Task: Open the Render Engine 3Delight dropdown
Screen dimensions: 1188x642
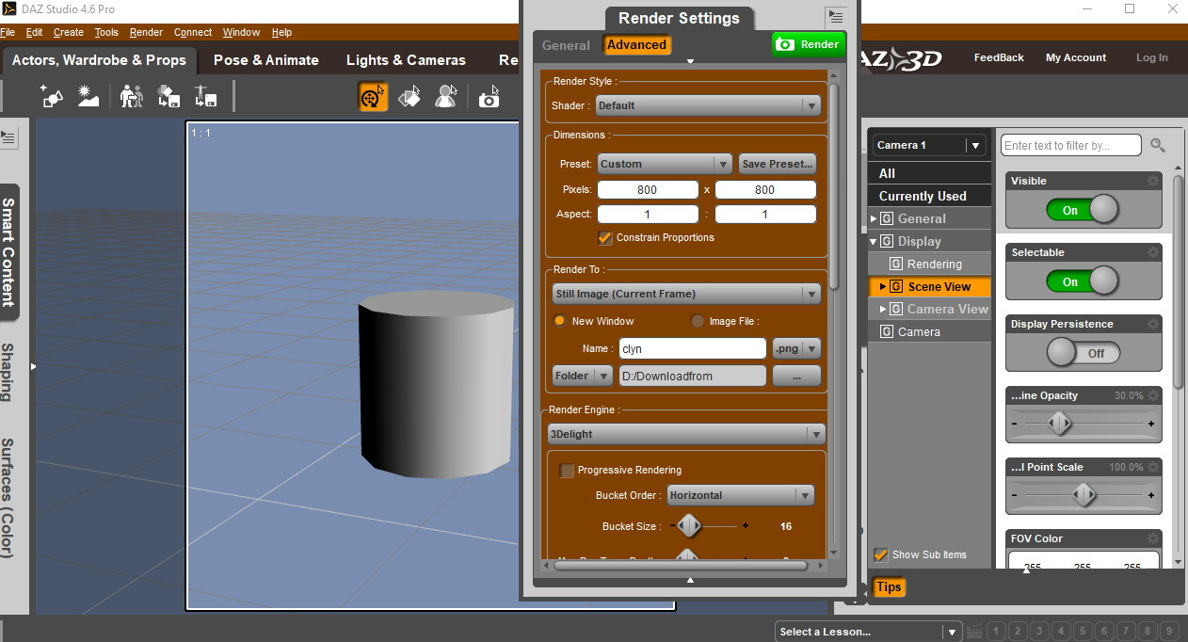Action: pyautogui.click(x=686, y=434)
